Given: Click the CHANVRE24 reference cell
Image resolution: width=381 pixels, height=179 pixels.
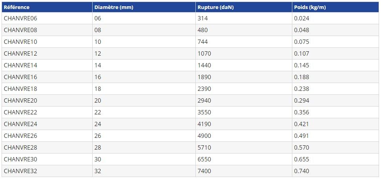Looking at the screenshot, I should coord(20,124).
